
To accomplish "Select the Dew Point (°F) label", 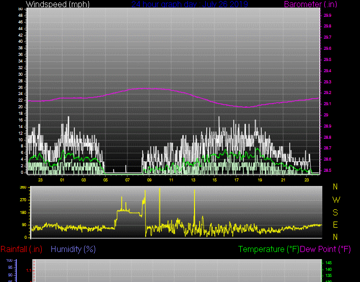I will (326, 249).
